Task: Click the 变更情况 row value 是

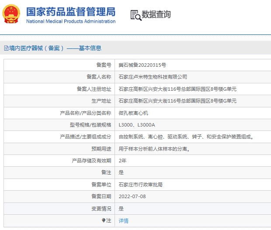Action: pyautogui.click(x=121, y=209)
